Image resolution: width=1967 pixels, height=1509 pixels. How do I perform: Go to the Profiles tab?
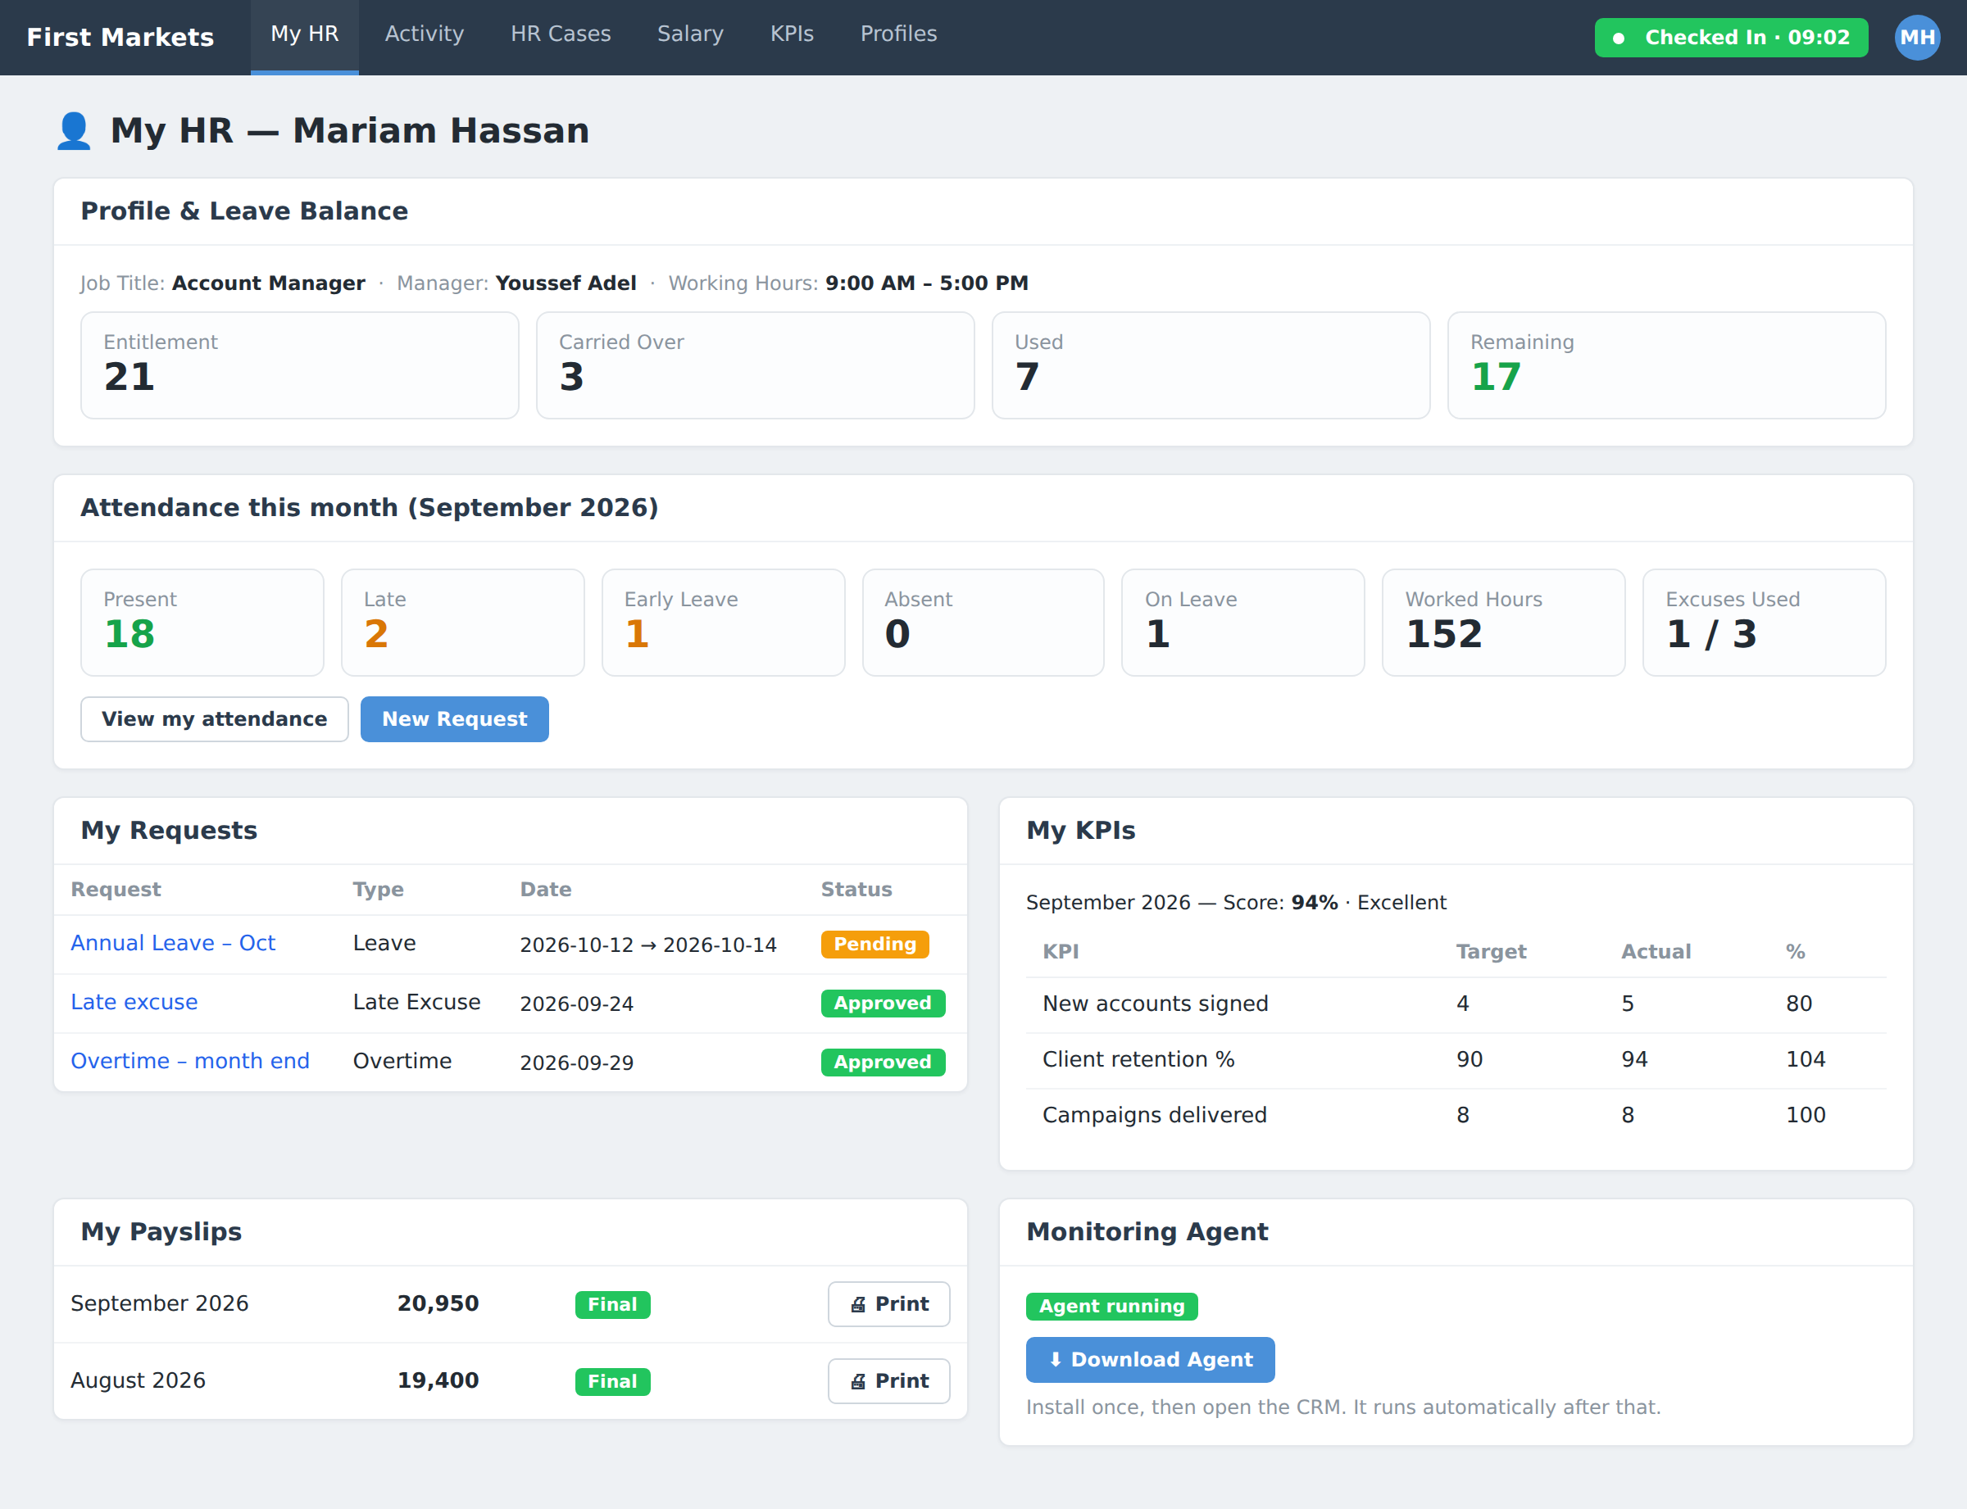tap(898, 36)
